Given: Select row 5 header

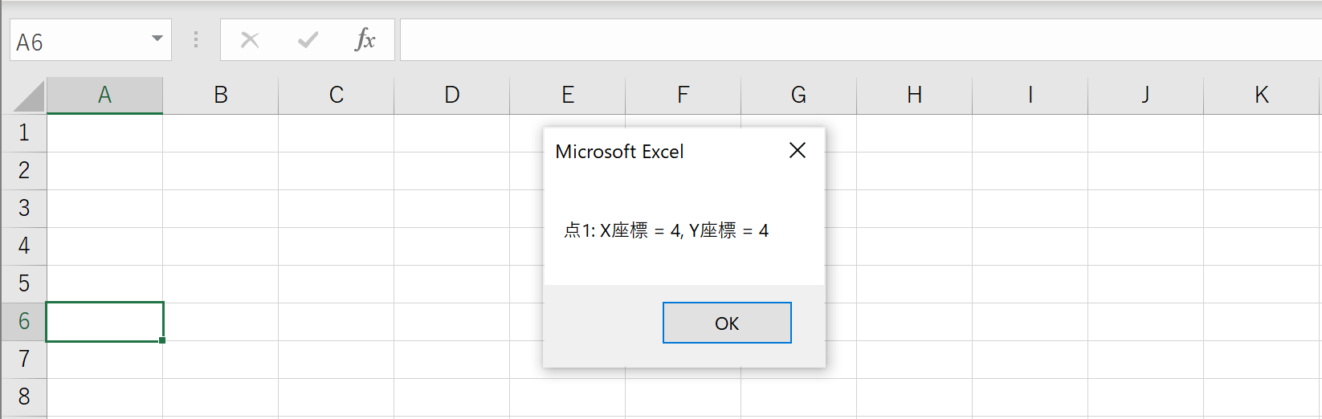Looking at the screenshot, I should [x=24, y=284].
